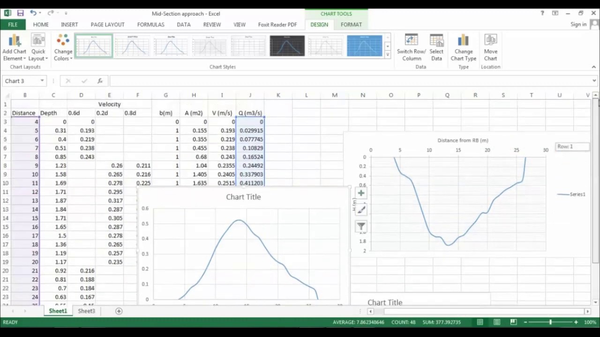
Task: Click the Chart Styles paintbrush button
Action: tap(361, 210)
